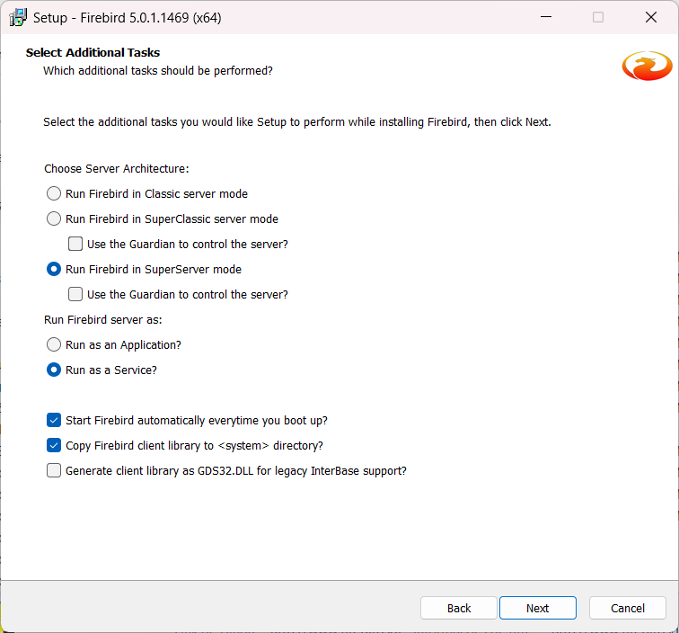The height and width of the screenshot is (633, 679).
Task: Close the Firebird Setup window
Action: (651, 17)
